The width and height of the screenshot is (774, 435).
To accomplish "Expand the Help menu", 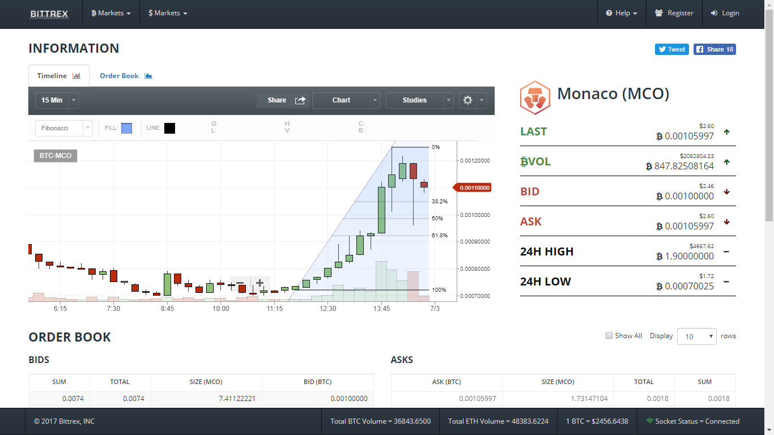I will [622, 13].
